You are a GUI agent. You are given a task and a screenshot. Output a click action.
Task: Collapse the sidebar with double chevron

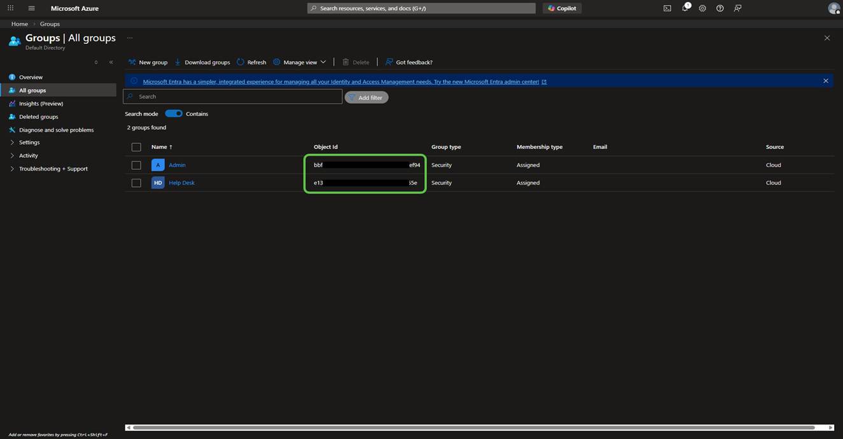(x=111, y=62)
